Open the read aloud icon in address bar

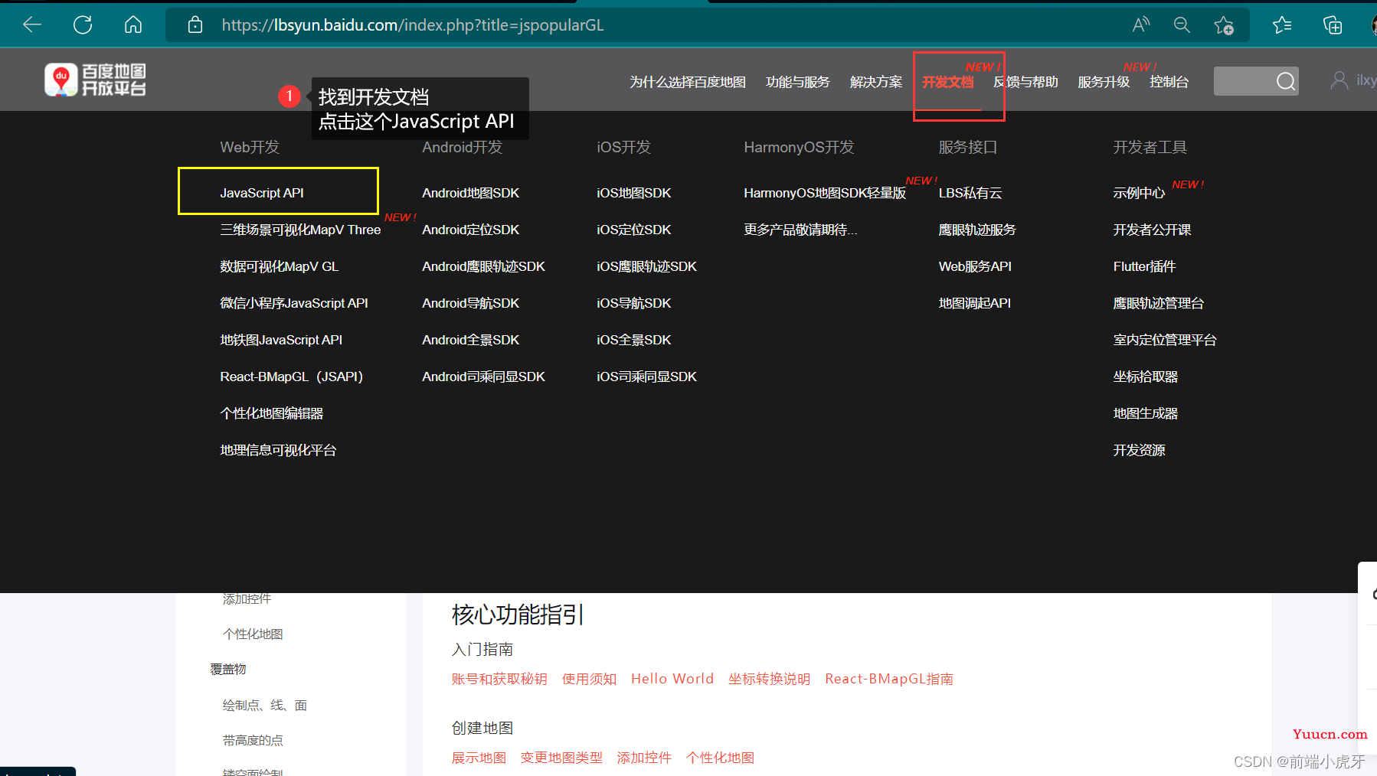[x=1140, y=25]
